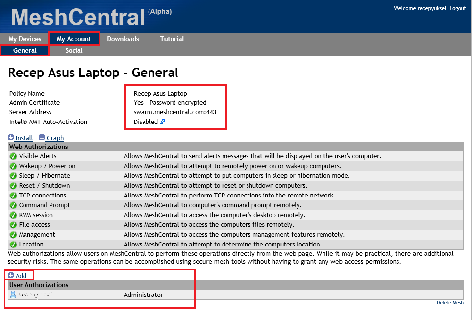Click the Install download icon
Screen dimensions: 472x320
pos(11,138)
